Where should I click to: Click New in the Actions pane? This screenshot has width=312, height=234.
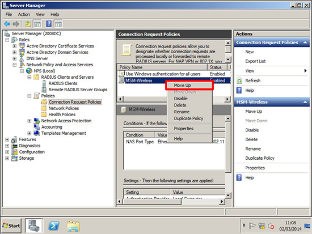click(x=250, y=52)
